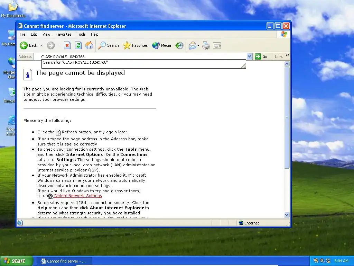The image size is (354, 266).
Task: Click the resize grip of suggestion box
Action: 243,66
